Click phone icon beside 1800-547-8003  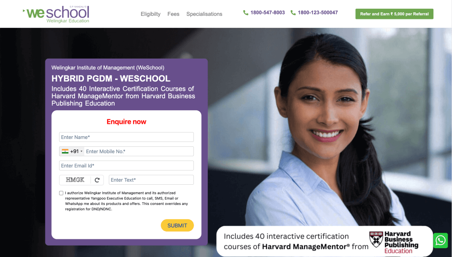coord(245,13)
